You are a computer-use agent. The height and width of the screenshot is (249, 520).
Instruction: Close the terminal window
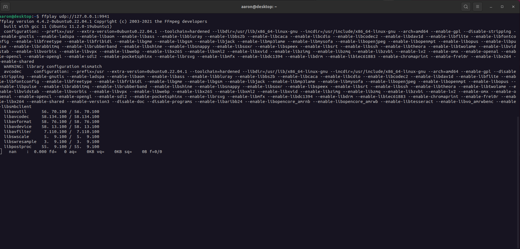tap(513, 7)
